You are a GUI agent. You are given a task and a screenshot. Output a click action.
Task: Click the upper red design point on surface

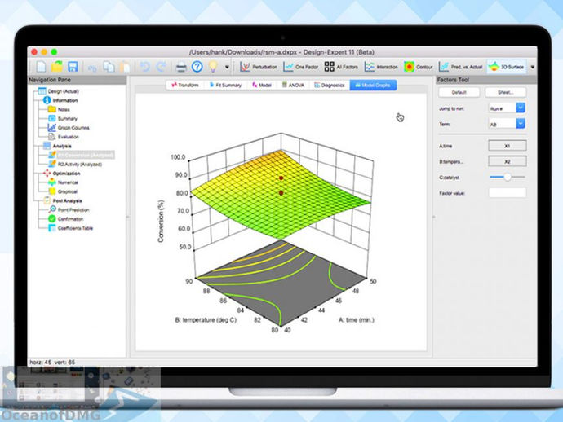coord(281,178)
